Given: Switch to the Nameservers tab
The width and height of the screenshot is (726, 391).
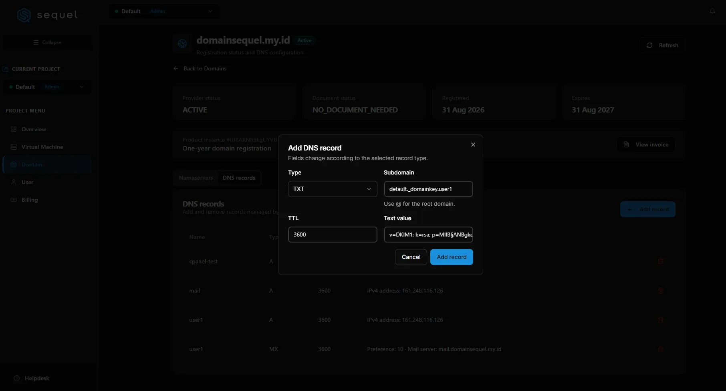Looking at the screenshot, I should point(196,178).
